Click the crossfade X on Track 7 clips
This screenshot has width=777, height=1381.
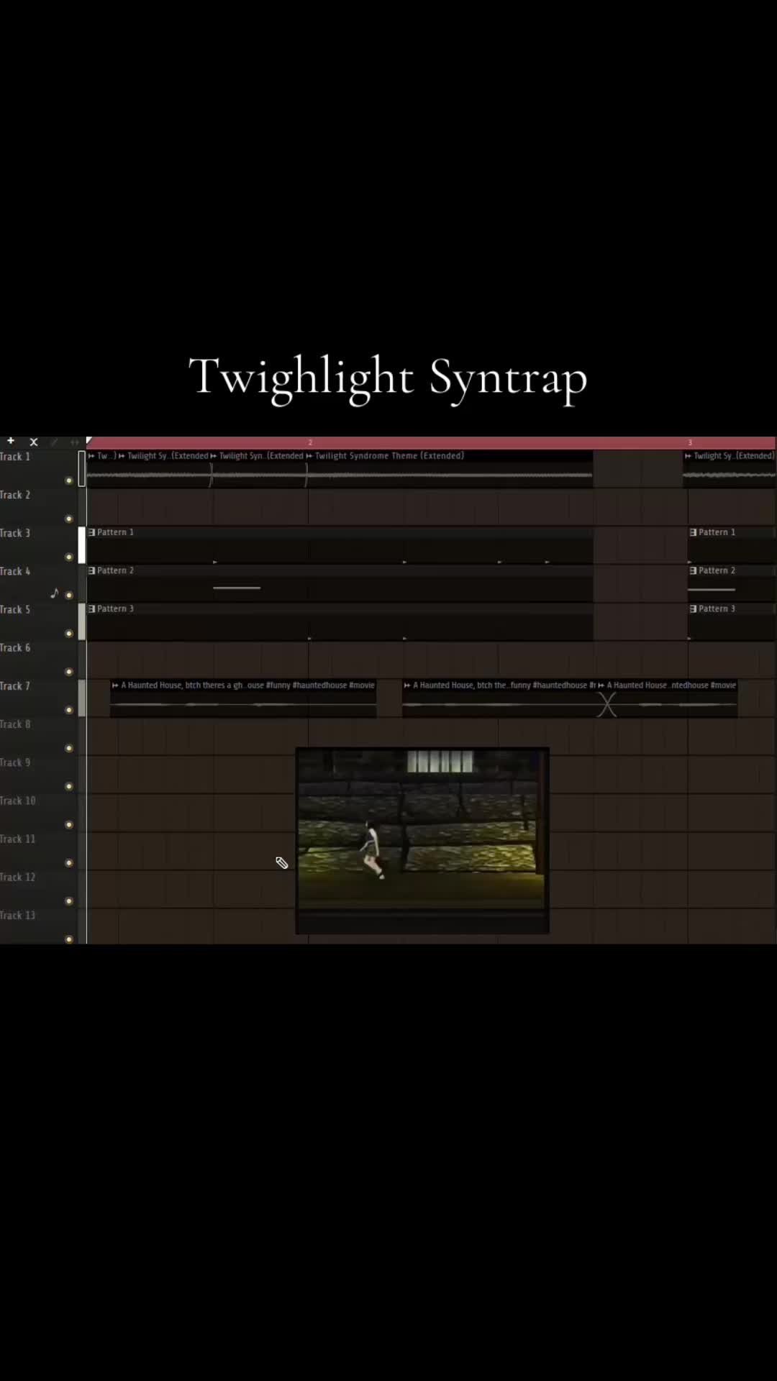pos(606,704)
